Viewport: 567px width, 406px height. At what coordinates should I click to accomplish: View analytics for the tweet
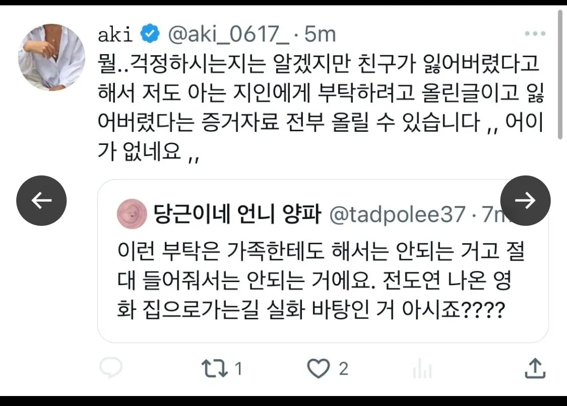(422, 369)
